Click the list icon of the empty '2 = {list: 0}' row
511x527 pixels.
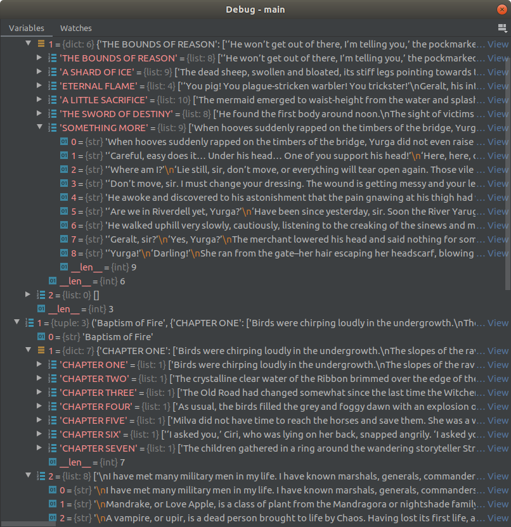tap(41, 295)
